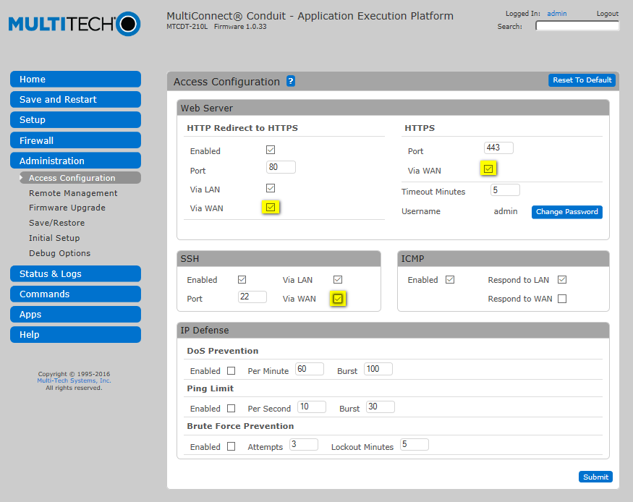Click HTTPS Port field 443
The image size is (633, 502).
point(498,148)
